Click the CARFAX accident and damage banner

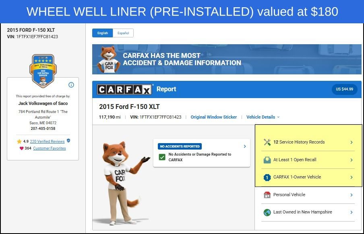coord(227,60)
